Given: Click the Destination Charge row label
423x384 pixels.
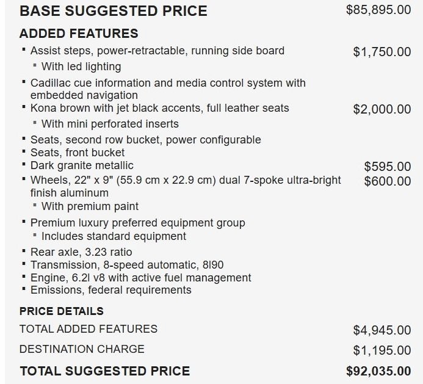Looking at the screenshot, I should (82, 349).
